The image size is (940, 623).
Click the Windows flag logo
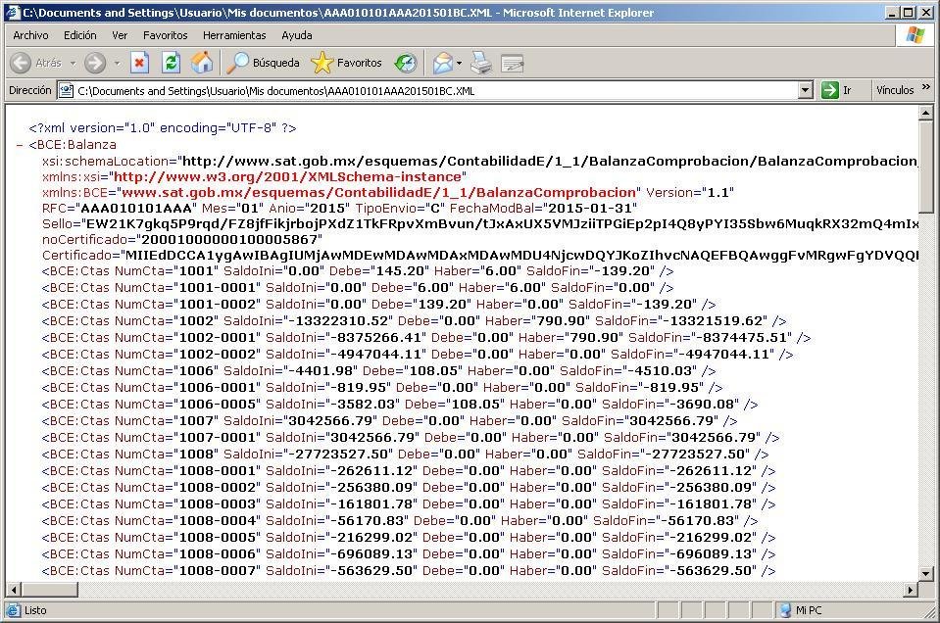pos(915,34)
